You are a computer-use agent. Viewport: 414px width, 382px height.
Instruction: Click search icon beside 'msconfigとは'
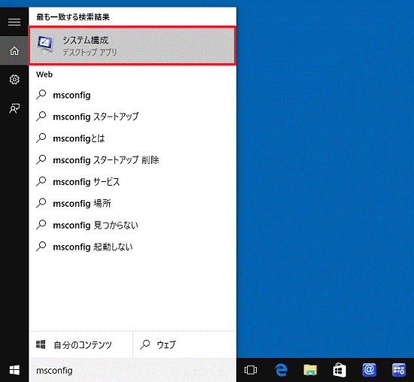[x=41, y=138]
